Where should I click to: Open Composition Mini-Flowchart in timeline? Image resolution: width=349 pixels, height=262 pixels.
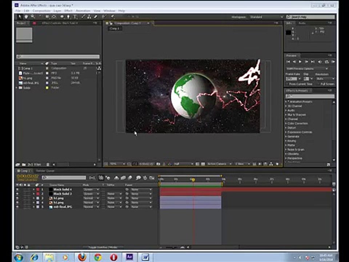(x=92, y=178)
